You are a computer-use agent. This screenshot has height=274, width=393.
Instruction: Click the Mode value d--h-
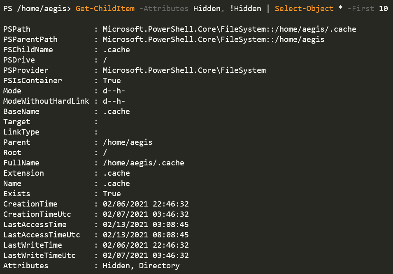[x=114, y=91]
